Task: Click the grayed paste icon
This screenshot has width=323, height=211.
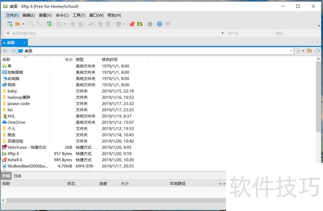Action: 108,24
